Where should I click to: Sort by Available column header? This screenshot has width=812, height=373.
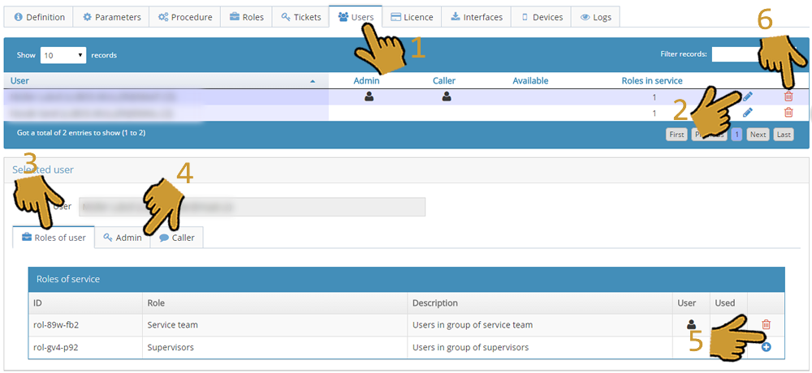530,81
